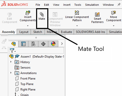Switch to the Sketch tab
The height and width of the screenshot is (96, 122).
coord(38,32)
